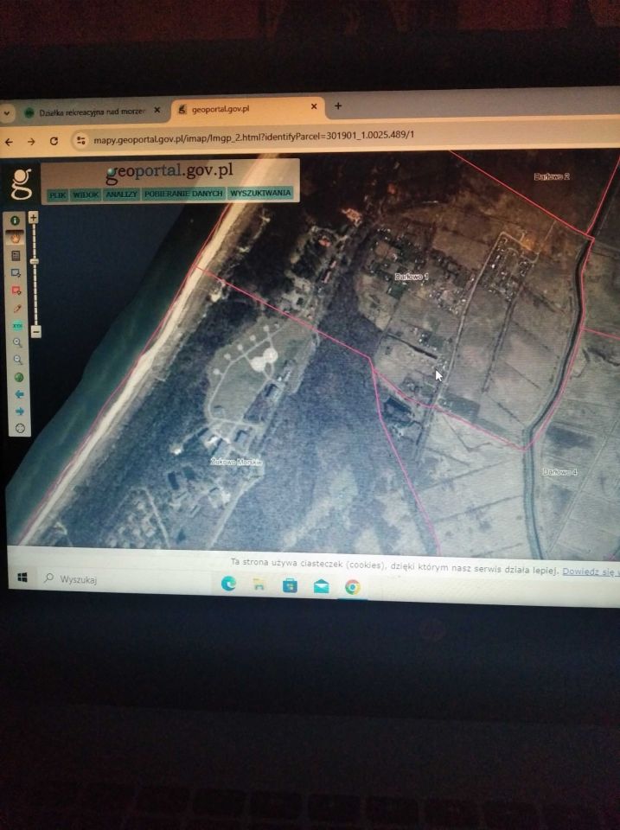This screenshot has height=830, width=620.
Task: Open the Windows Start menu
Action: click(x=22, y=578)
